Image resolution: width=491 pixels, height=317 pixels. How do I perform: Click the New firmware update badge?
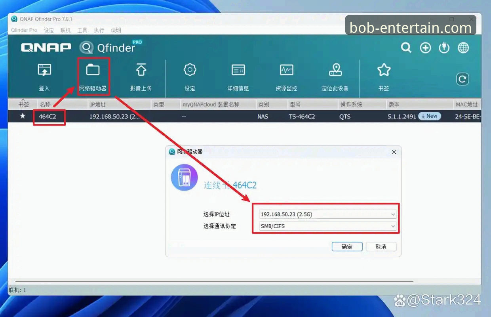point(430,116)
